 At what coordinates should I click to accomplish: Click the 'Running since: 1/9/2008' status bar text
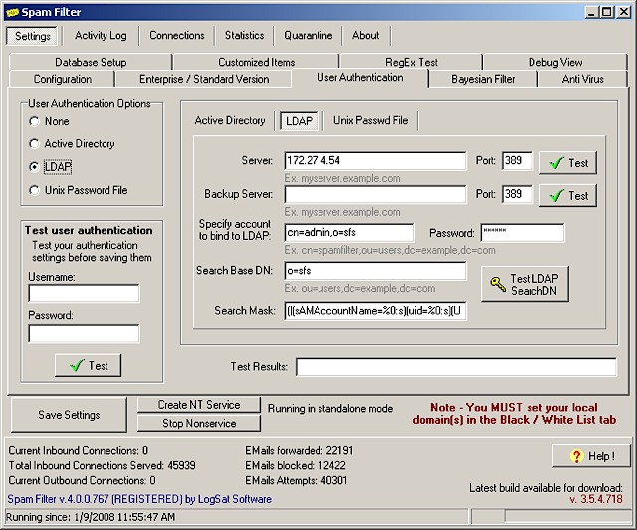(91, 517)
